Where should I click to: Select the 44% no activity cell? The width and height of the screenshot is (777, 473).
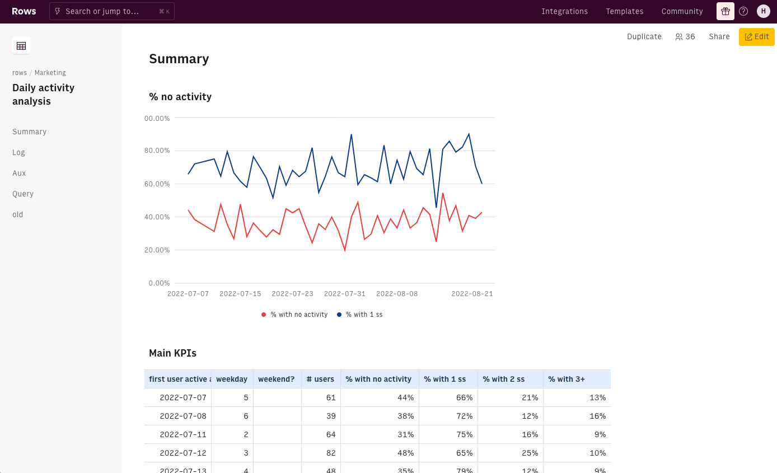tap(380, 397)
